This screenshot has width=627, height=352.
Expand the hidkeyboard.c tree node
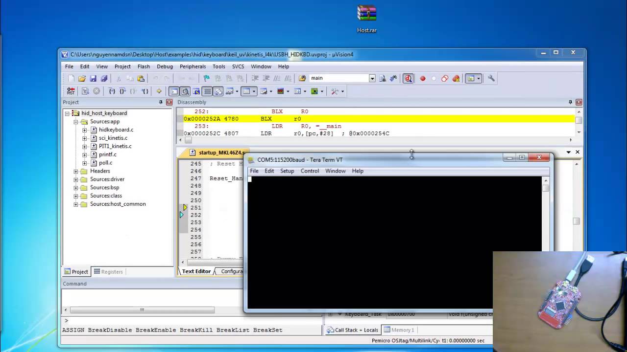click(x=85, y=130)
